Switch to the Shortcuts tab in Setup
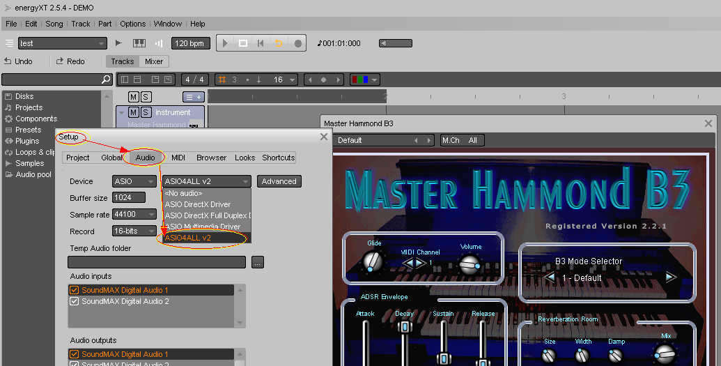721x366 pixels. 278,158
